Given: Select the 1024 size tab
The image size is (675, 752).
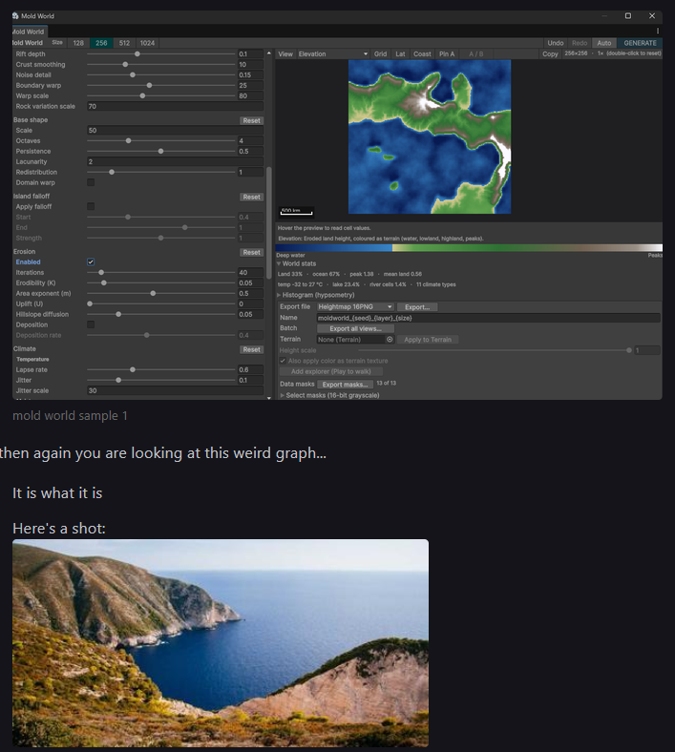Looking at the screenshot, I should [x=147, y=43].
